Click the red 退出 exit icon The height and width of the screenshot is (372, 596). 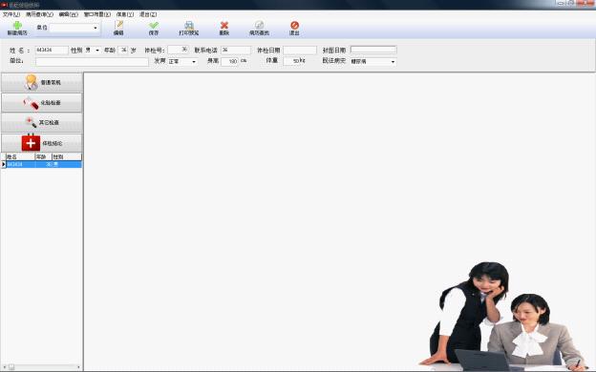tap(294, 25)
